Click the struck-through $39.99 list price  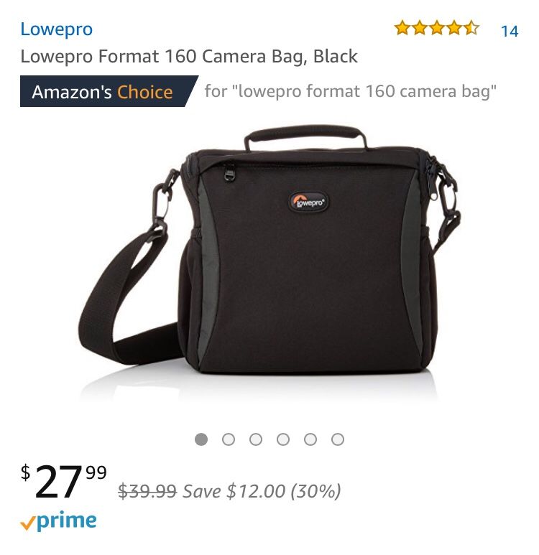147,491
